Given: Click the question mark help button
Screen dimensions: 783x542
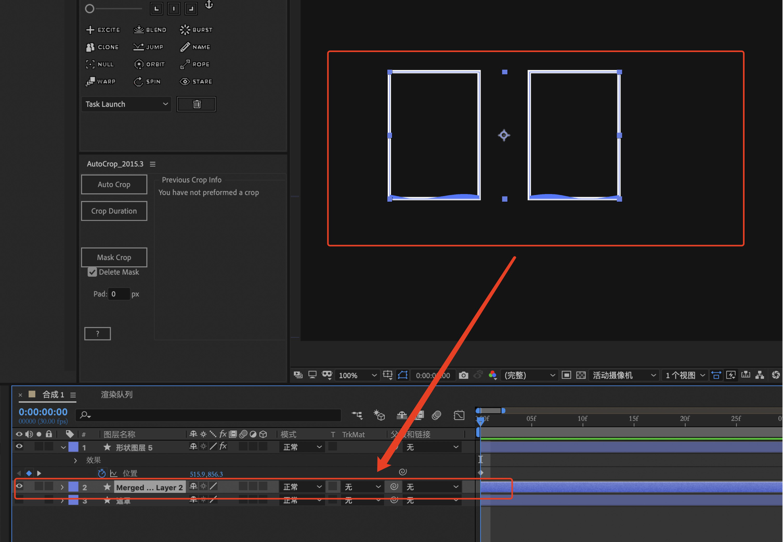Looking at the screenshot, I should [97, 333].
